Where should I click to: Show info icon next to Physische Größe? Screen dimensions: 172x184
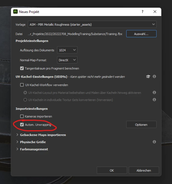pos(154,142)
